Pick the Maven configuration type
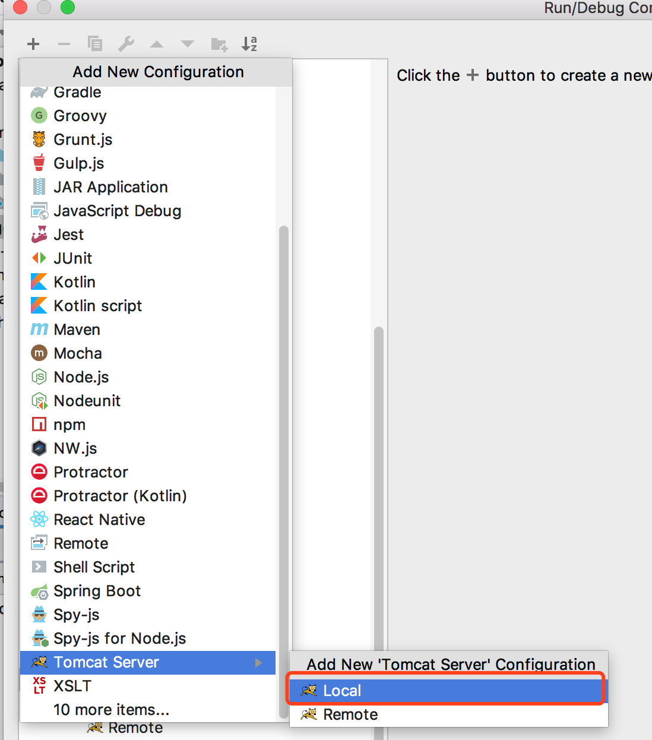The height and width of the screenshot is (740, 652). pos(77,330)
